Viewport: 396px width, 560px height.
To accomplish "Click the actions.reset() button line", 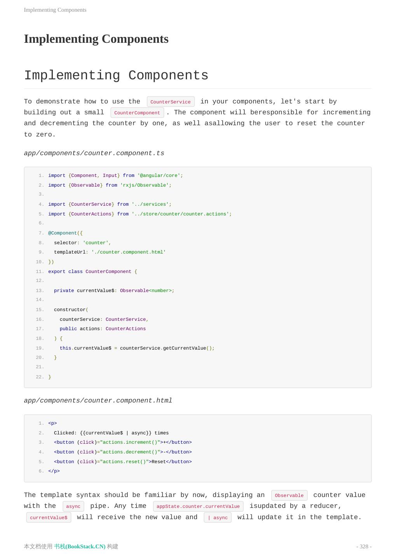I will (x=123, y=462).
